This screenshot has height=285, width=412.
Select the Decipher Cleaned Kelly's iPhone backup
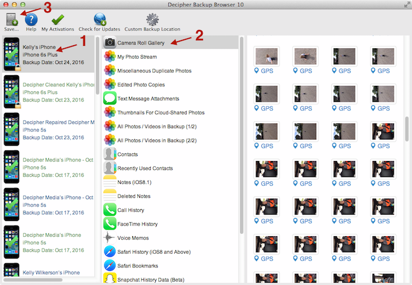48,92
